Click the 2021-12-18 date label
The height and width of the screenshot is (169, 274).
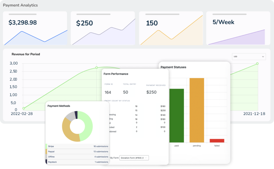[x=254, y=114]
